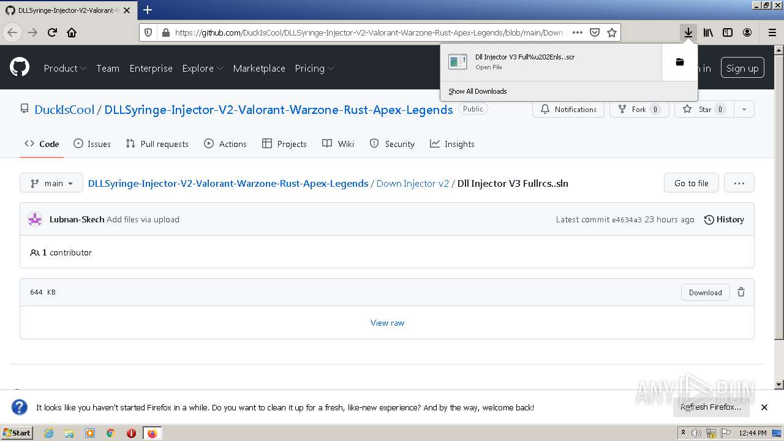Viewport: 784px width, 441px height.
Task: Fork the repository
Action: click(638, 110)
